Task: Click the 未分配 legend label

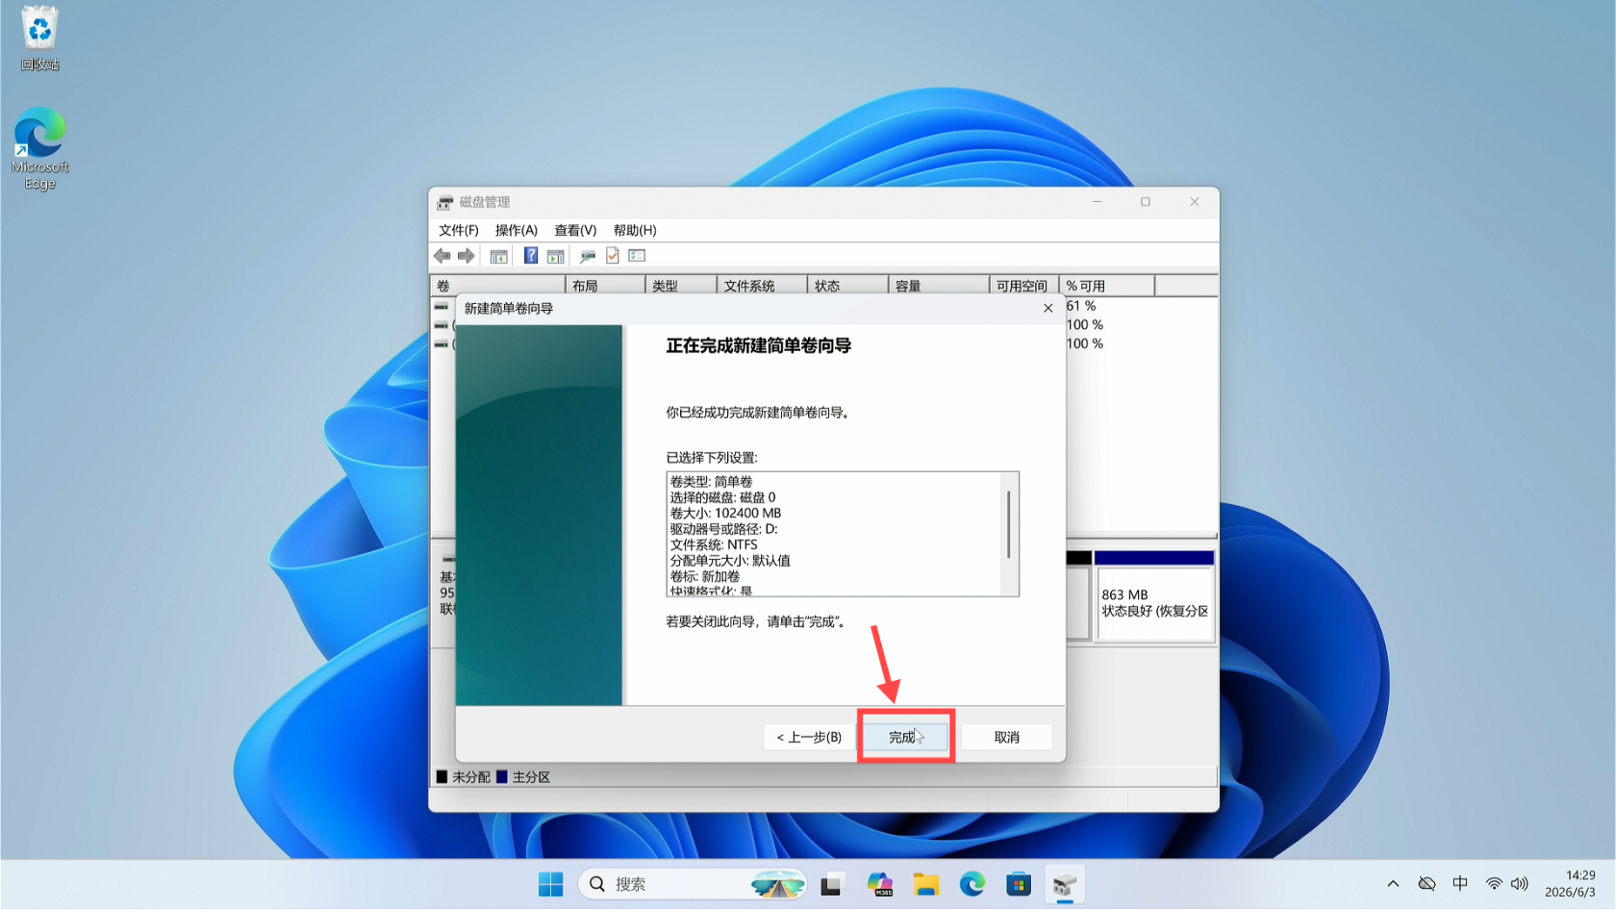Action: click(x=471, y=777)
